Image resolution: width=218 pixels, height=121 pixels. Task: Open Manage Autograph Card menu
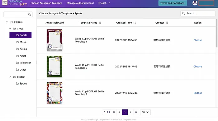pyautogui.click(x=80, y=3)
